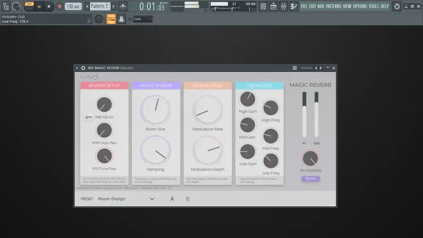423x238 pixels.
Task: Expand plugin options arrow in WD Magic Reverb title
Action: click(x=77, y=68)
